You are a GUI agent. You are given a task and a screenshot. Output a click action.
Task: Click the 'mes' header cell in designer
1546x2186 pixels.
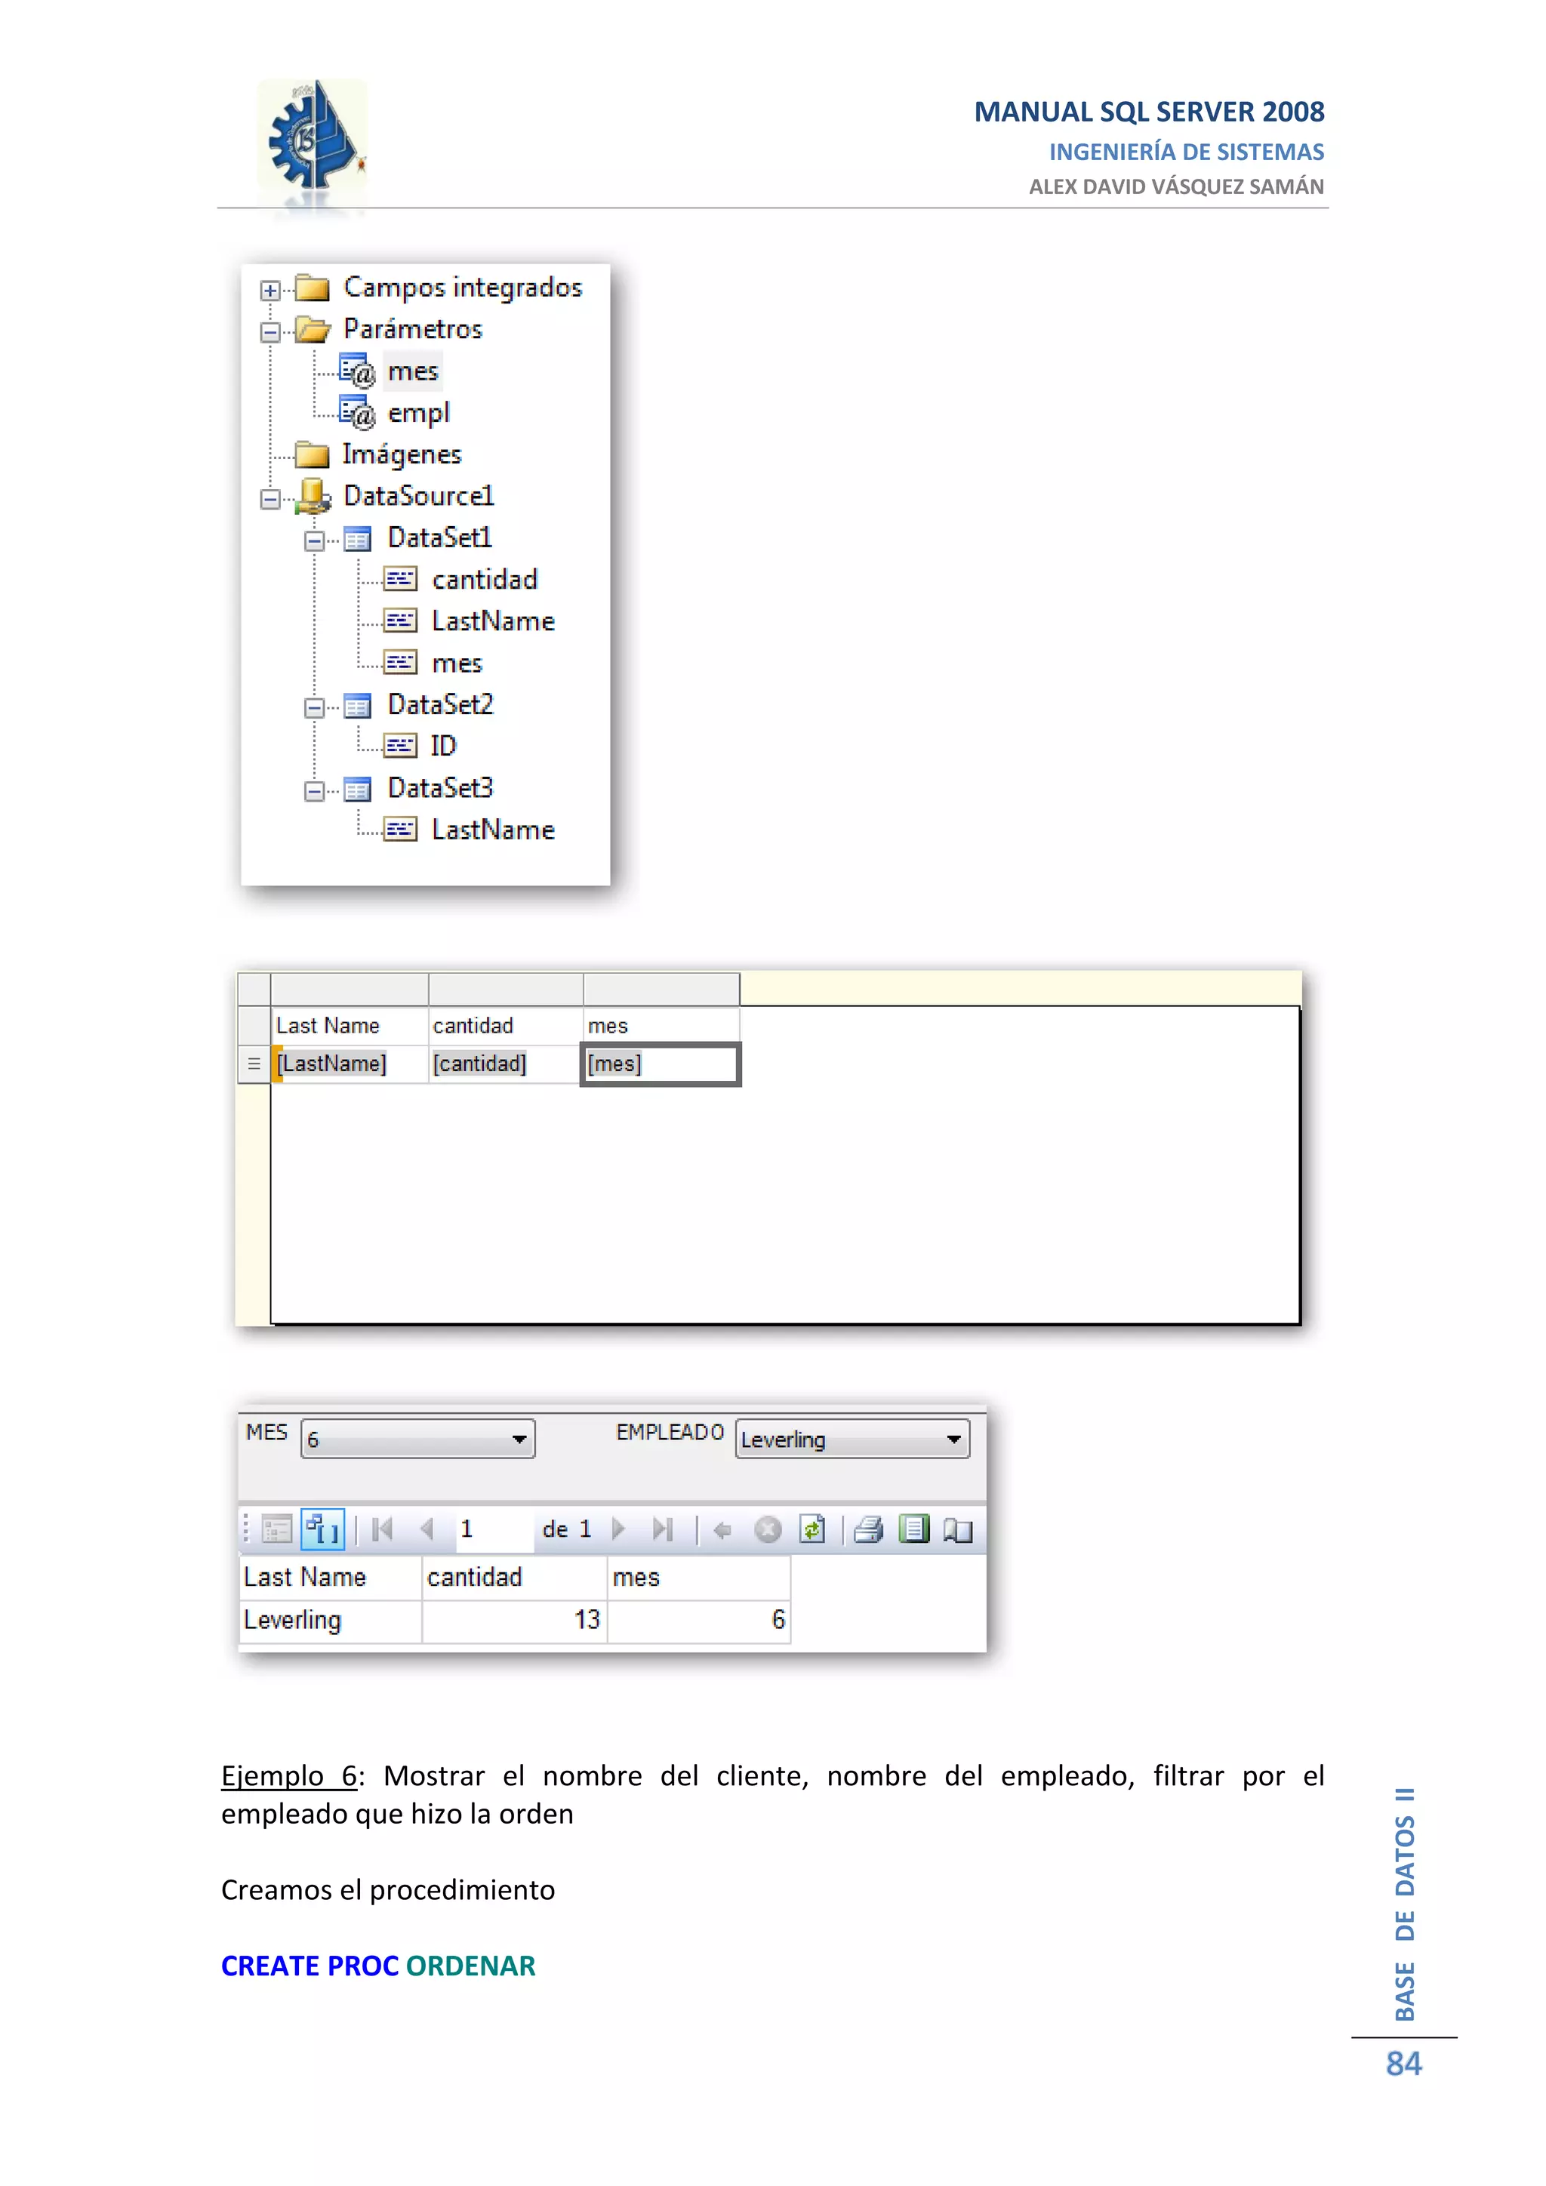coord(661,1025)
